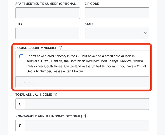Click the Zip Code input field
The width and height of the screenshot is (165, 135).
(x=117, y=13)
